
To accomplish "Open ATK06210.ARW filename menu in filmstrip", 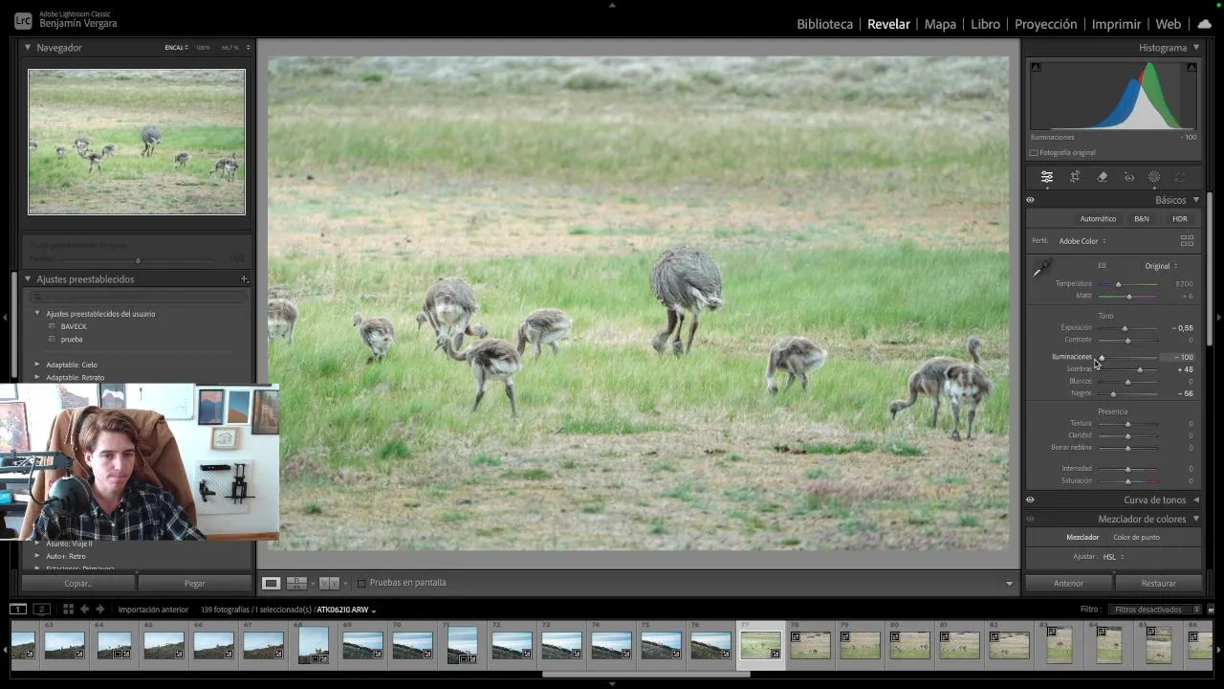I will tap(345, 610).
